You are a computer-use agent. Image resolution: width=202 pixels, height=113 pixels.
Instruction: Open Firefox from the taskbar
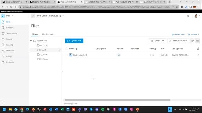pos(33,110)
